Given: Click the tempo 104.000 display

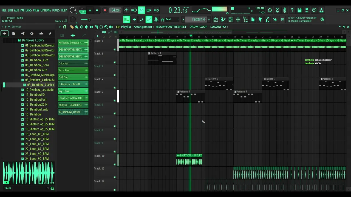Looking at the screenshot, I should [115, 10].
